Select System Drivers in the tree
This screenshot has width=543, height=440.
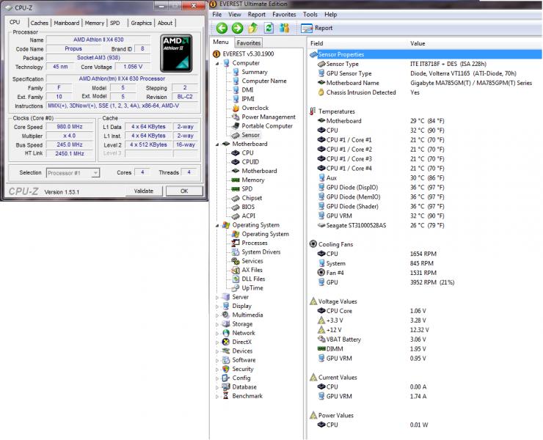click(x=261, y=252)
